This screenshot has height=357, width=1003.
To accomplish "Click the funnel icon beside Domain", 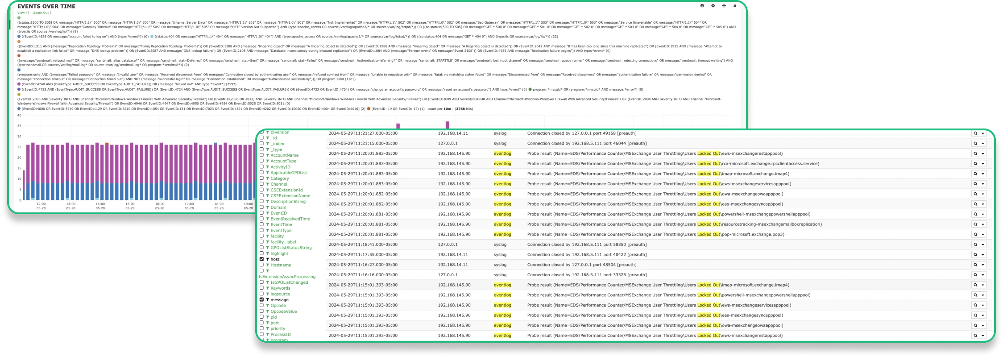I will click(268, 208).
